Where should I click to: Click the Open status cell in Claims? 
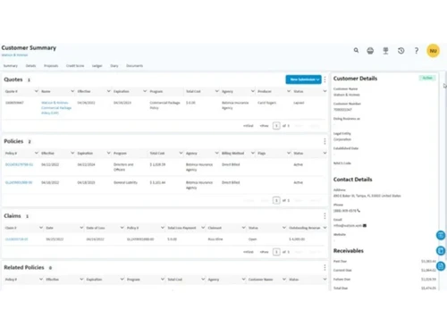pos(252,239)
